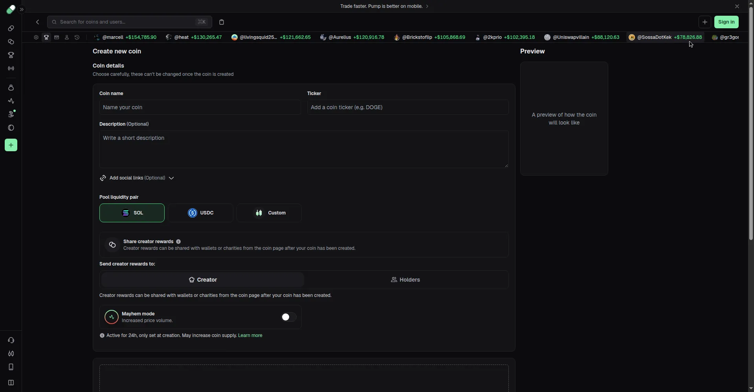Go back with the left arrow
This screenshot has width=754, height=392.
tap(38, 22)
